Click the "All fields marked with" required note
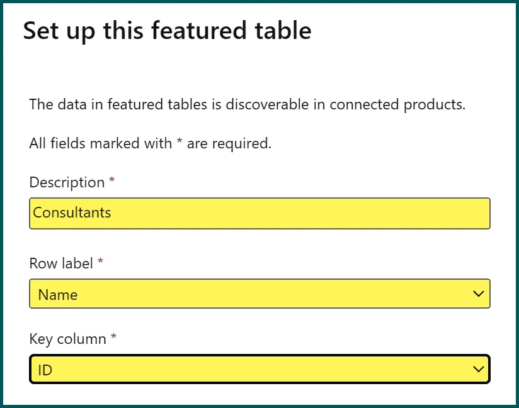The image size is (519, 408). [x=101, y=143]
